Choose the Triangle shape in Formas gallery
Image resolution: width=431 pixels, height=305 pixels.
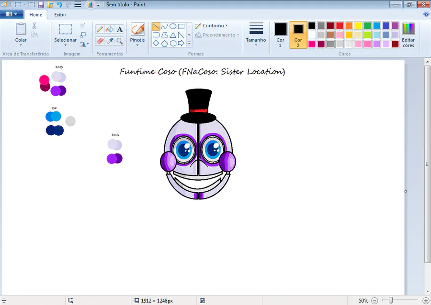173,35
